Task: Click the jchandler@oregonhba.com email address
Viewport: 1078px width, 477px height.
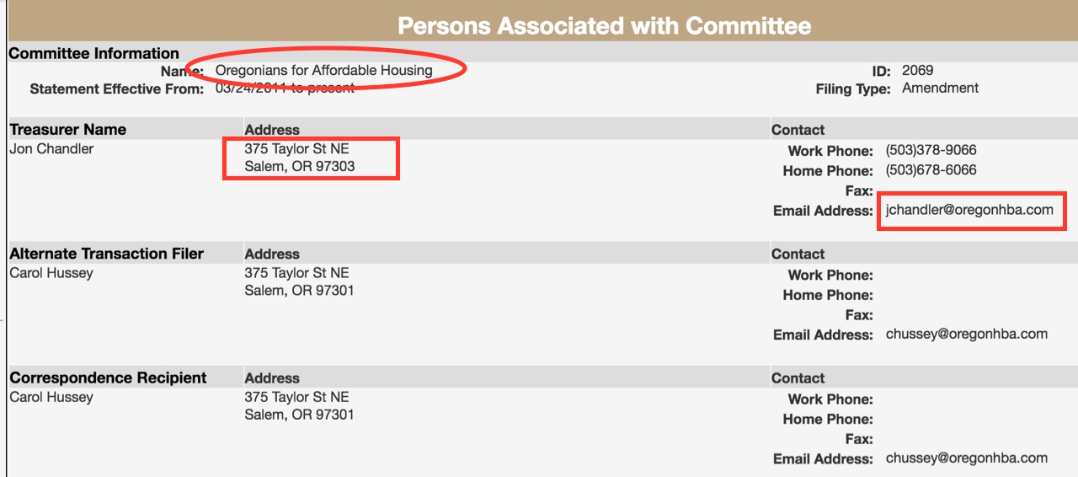Action: (x=969, y=210)
